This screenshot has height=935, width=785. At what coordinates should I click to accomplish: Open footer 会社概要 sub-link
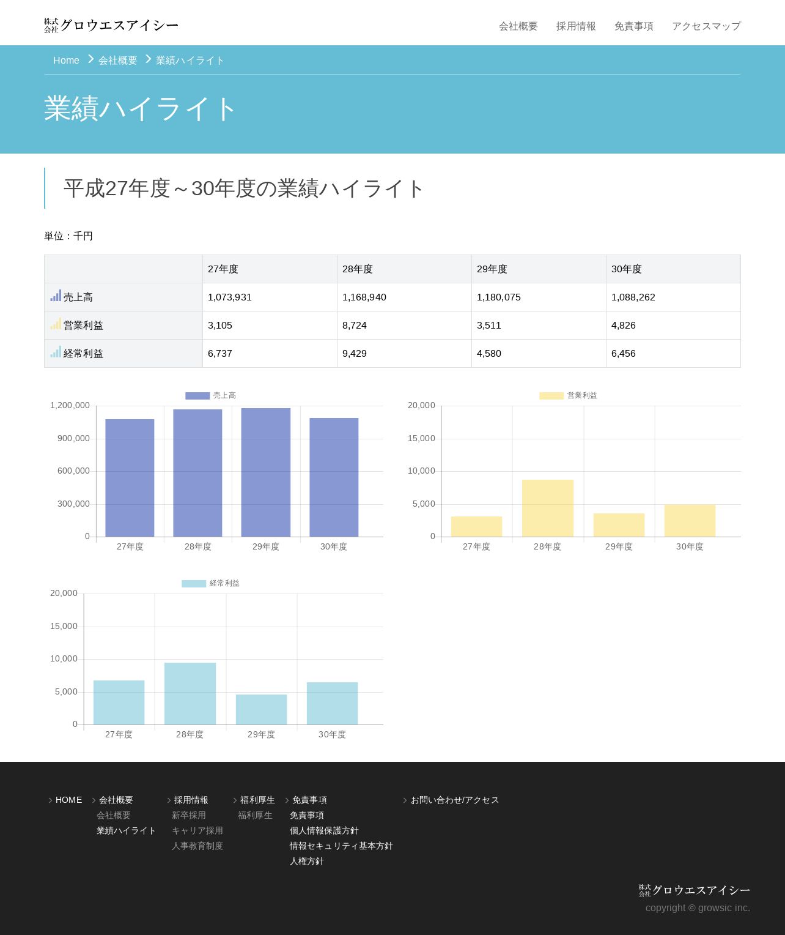point(114,815)
